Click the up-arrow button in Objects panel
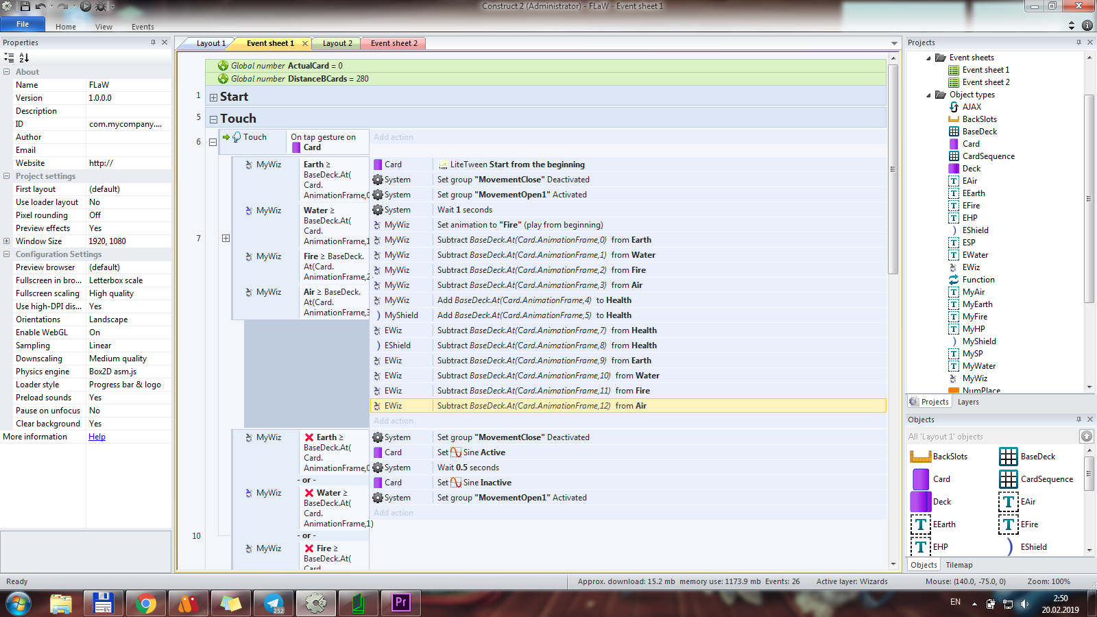Viewport: 1097px width, 617px height. point(1086,436)
